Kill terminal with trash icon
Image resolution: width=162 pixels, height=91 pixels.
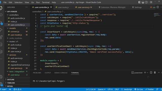pyautogui.click(x=155, y=73)
